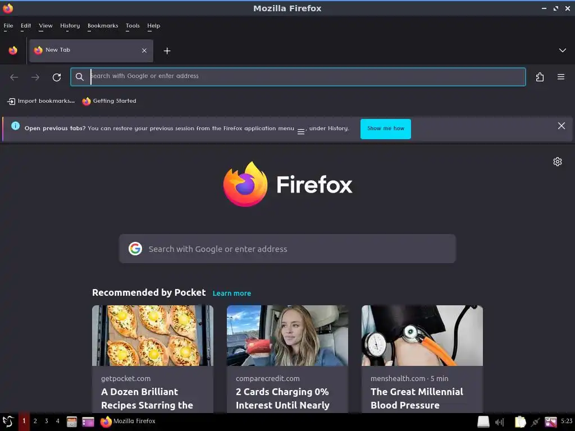Click the comparecredit.com source text

(x=268, y=379)
